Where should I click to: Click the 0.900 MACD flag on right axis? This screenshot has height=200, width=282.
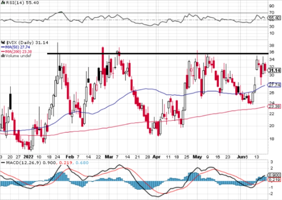click(274, 175)
